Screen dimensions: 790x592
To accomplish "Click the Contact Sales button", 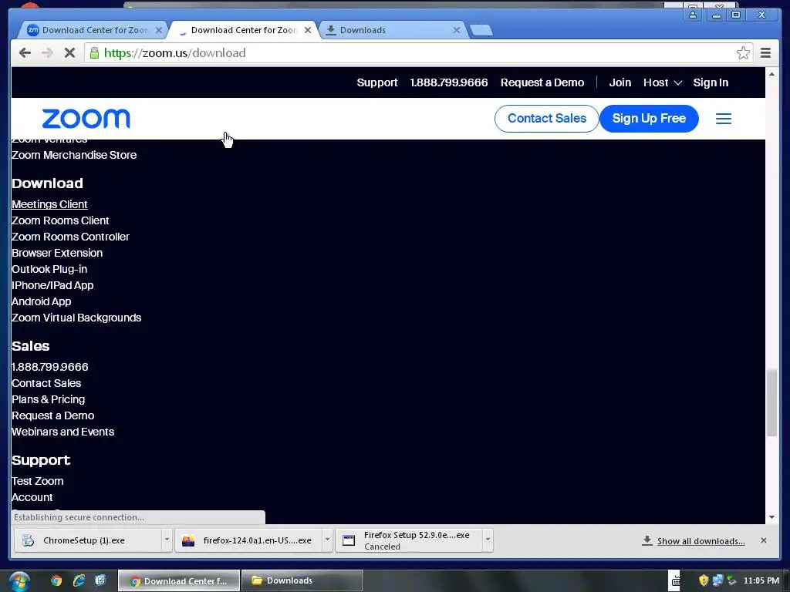I will coord(547,118).
